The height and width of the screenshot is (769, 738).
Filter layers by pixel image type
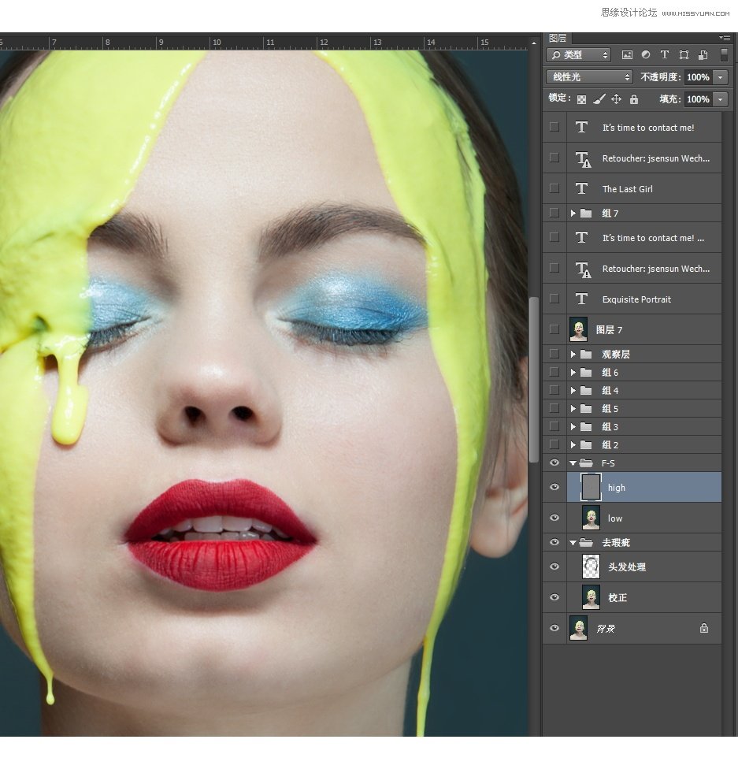[x=627, y=55]
